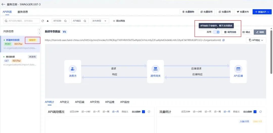The image size is (273, 133).
Task: Click the 未发布 status tag
Action: point(32,57)
